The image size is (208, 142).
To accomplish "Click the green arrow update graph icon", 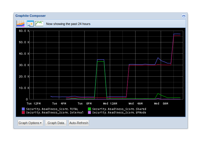I will (39, 24).
